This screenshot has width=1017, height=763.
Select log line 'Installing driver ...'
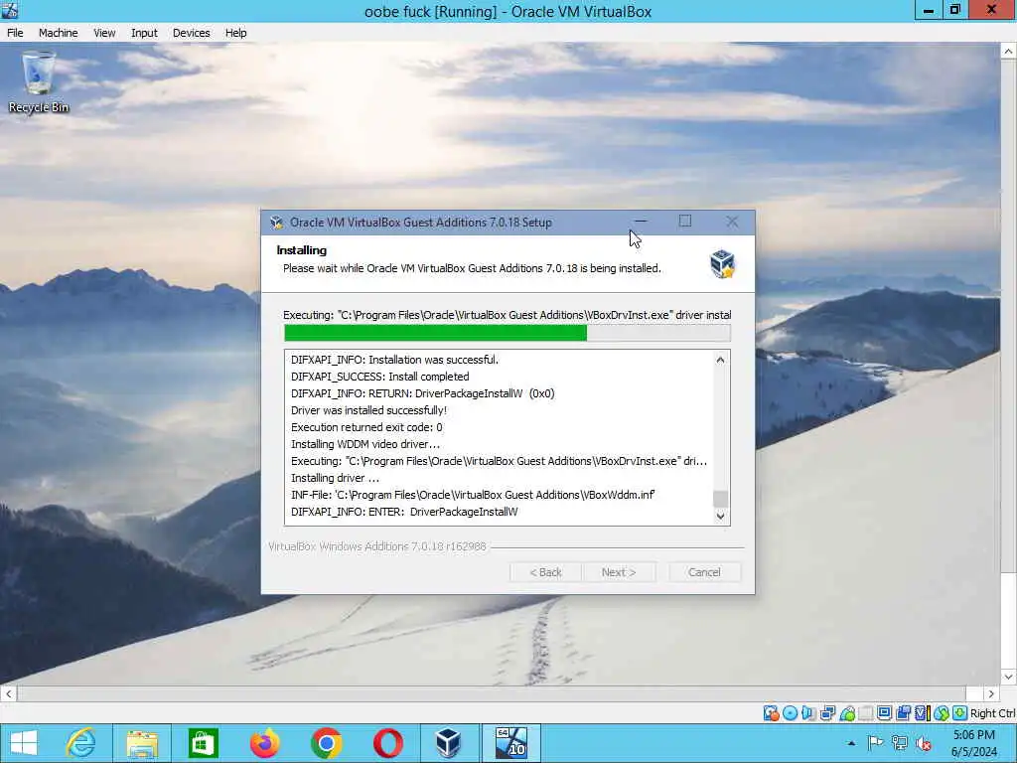(x=335, y=478)
